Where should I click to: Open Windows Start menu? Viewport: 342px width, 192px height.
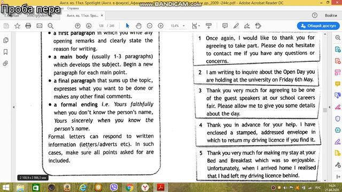[6, 188]
